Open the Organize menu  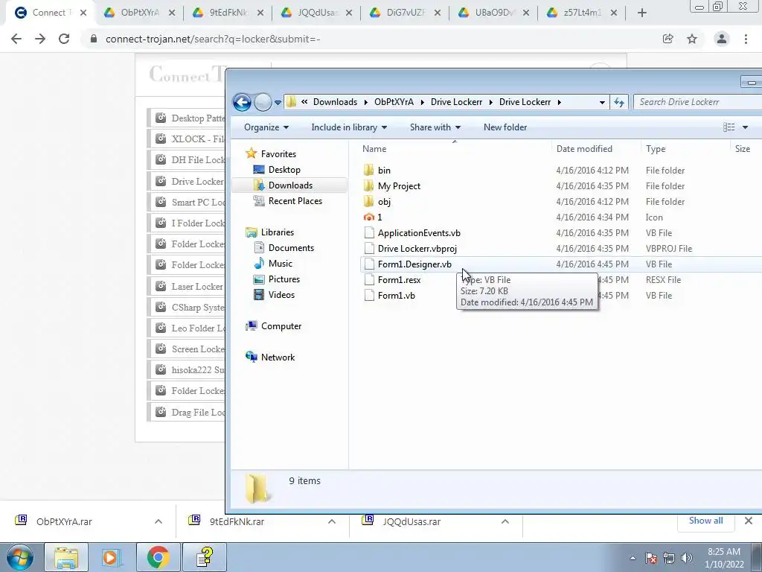266,127
